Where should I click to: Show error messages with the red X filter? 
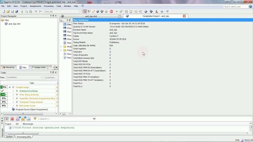[x=12, y=119]
